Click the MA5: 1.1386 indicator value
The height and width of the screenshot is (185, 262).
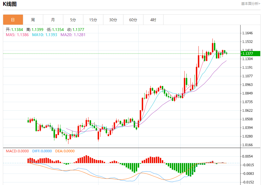coord(17,35)
